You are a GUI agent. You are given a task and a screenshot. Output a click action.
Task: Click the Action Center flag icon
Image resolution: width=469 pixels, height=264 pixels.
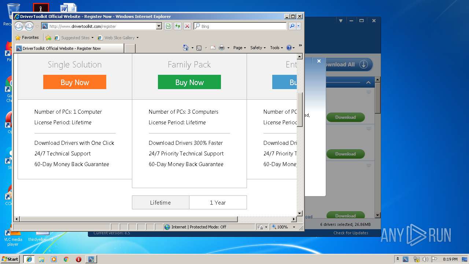coord(434,259)
